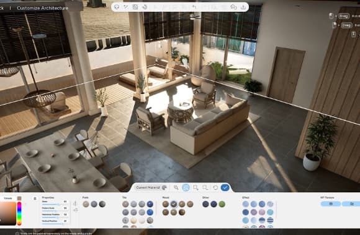
Task: Click the first view icon in top toolbar
Action: pos(117,7)
